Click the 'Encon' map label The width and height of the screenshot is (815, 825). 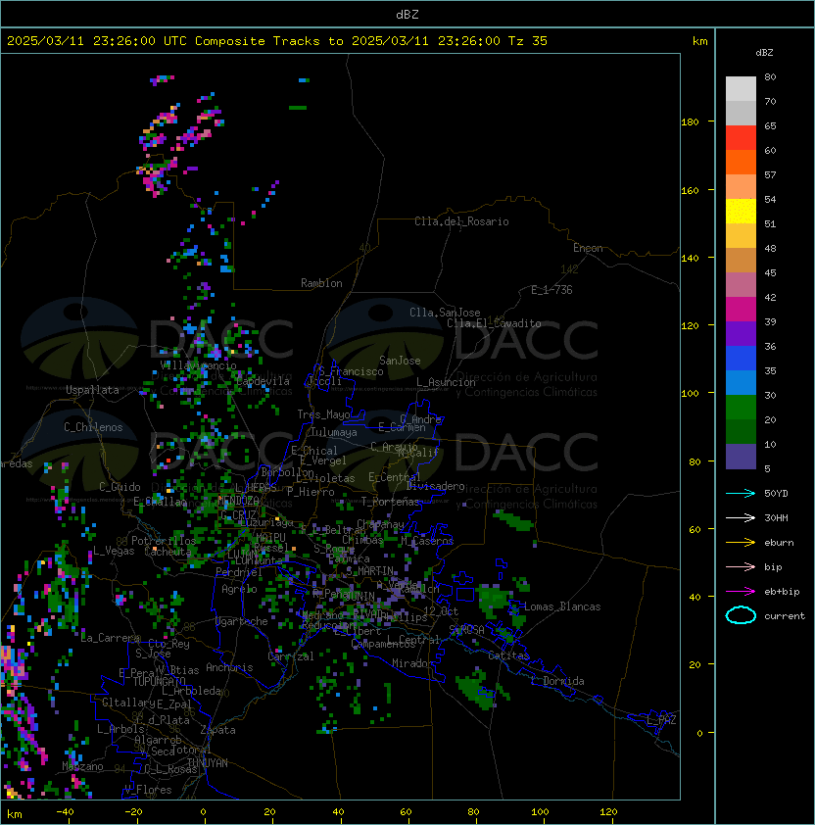point(588,248)
